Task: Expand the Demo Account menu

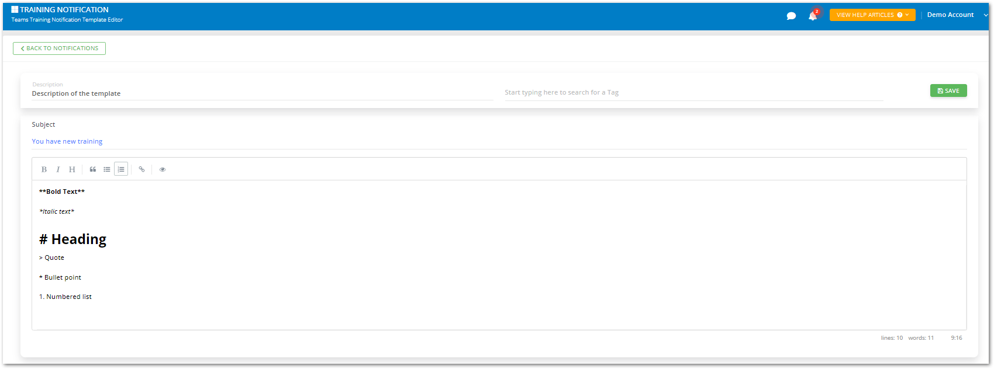Action: tap(957, 15)
